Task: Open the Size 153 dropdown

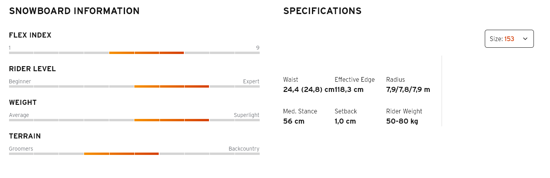Action: click(509, 39)
